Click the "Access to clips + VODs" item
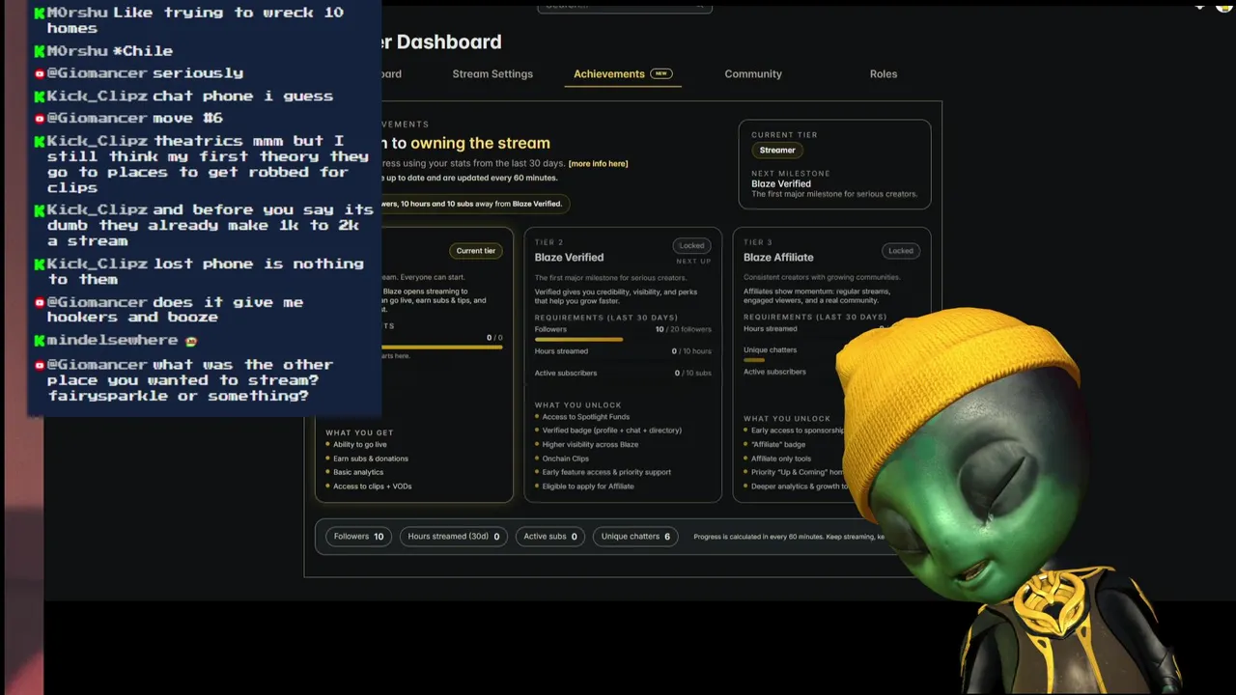The height and width of the screenshot is (695, 1236). pos(372,486)
